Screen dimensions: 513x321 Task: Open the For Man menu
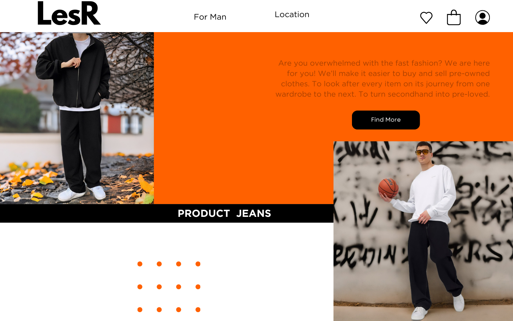tap(210, 17)
